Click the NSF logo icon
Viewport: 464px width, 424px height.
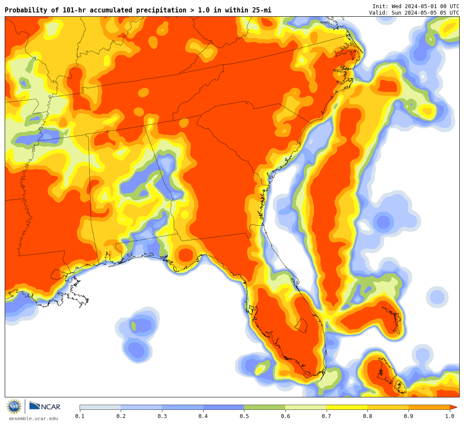(14, 406)
